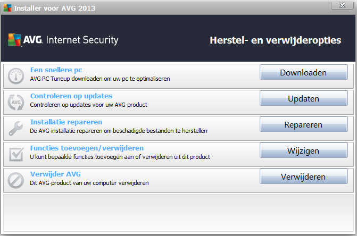Click AVG PC Tuneup download description text
The width and height of the screenshot is (357, 236).
[100, 79]
